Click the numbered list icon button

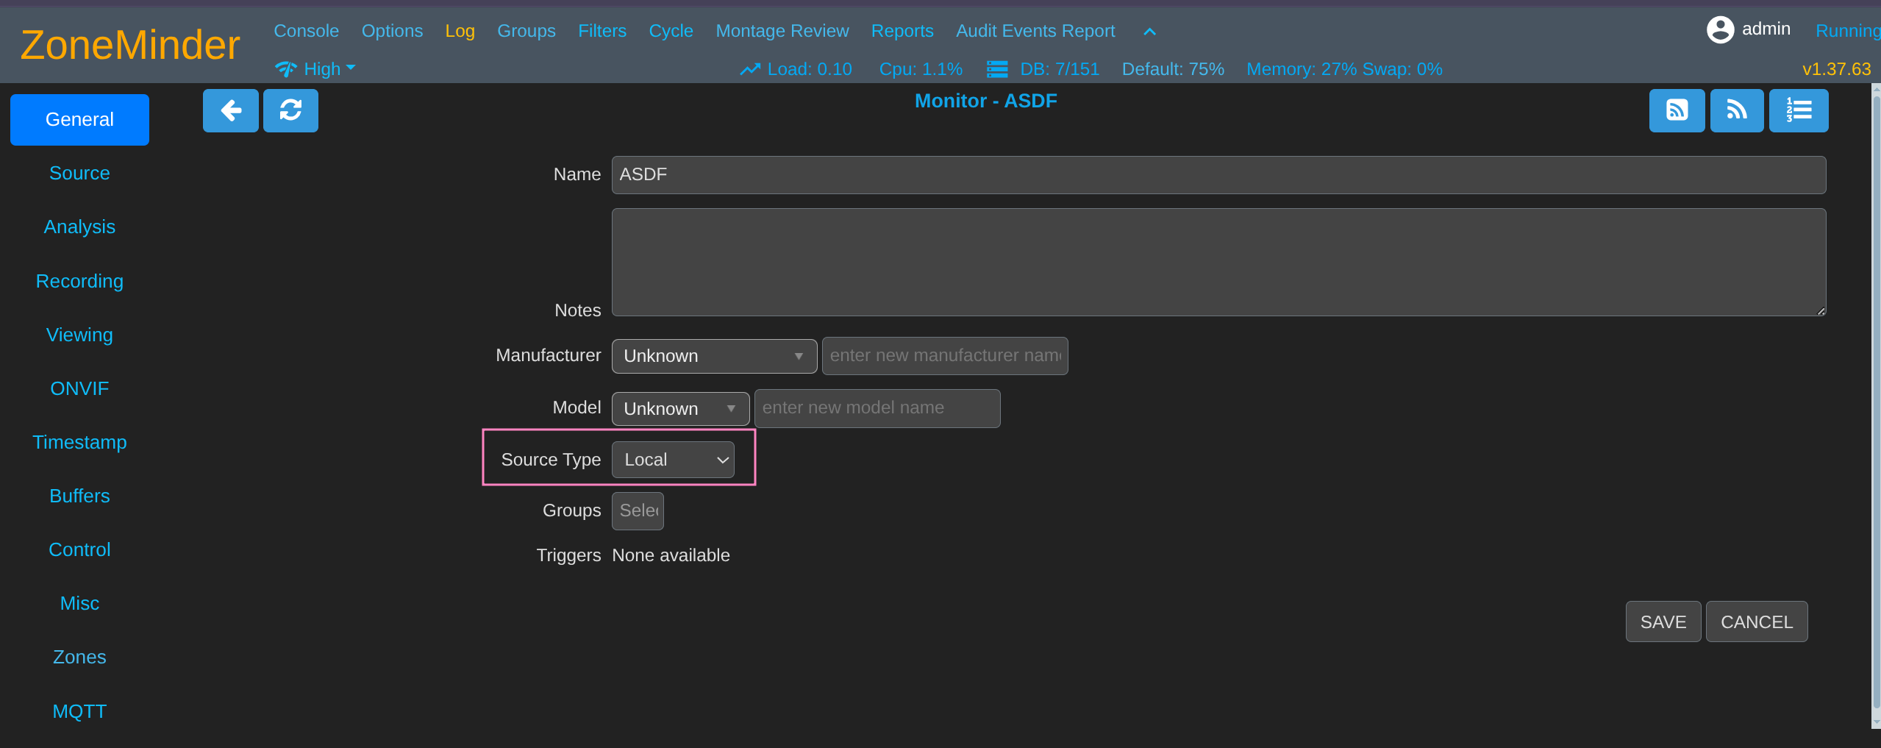(x=1798, y=111)
